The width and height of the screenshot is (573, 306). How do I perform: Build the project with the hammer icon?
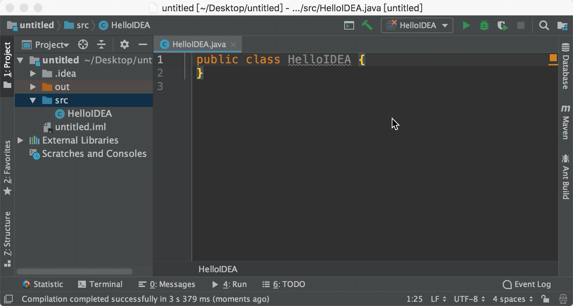point(367,25)
